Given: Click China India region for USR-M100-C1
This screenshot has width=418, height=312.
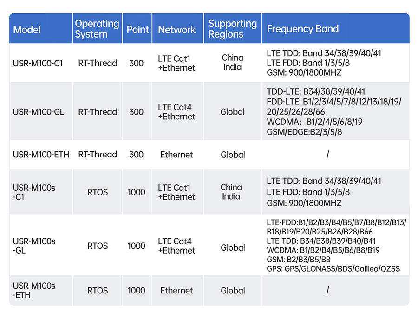Looking at the screenshot, I should point(232,62).
